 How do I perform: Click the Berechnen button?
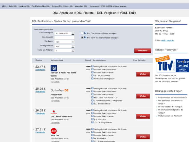pos(142,51)
